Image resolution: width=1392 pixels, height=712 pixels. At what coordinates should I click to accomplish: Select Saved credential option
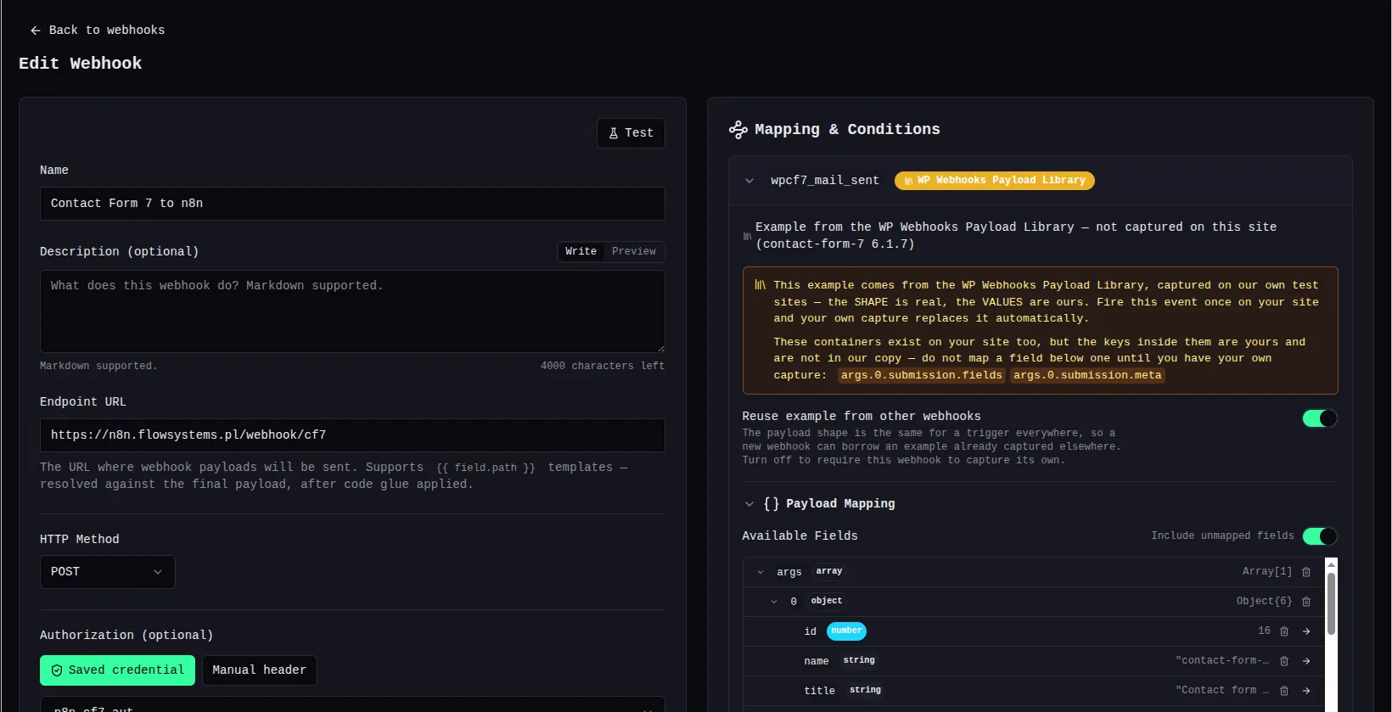[117, 670]
